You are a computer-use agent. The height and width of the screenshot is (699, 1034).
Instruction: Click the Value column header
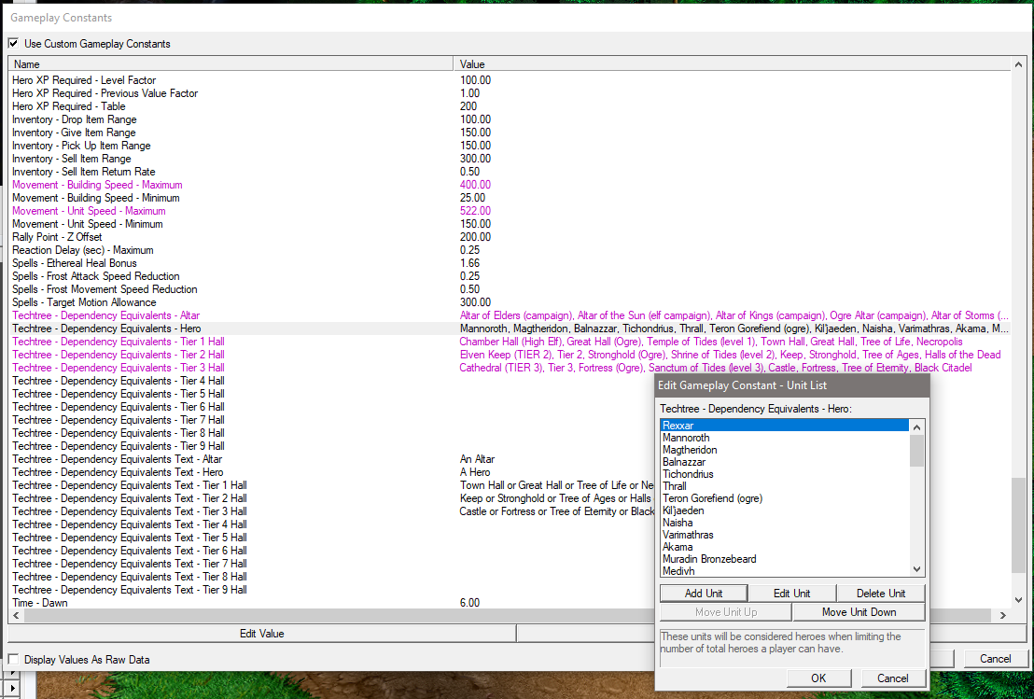732,64
